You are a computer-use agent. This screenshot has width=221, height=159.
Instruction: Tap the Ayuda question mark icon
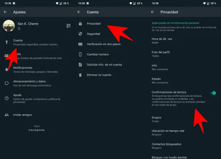pyautogui.click(x=7, y=98)
